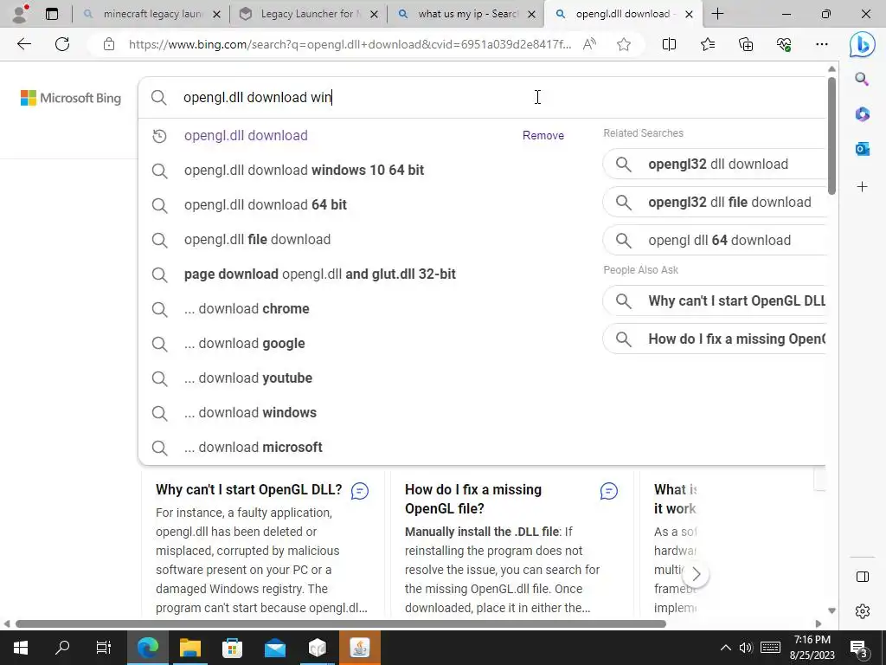Open the Collections icon
Image resolution: width=886 pixels, height=665 pixels.
(x=746, y=44)
